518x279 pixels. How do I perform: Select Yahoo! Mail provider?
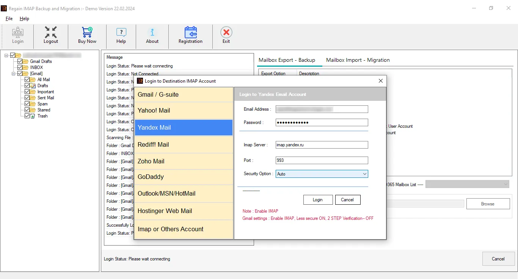184,111
